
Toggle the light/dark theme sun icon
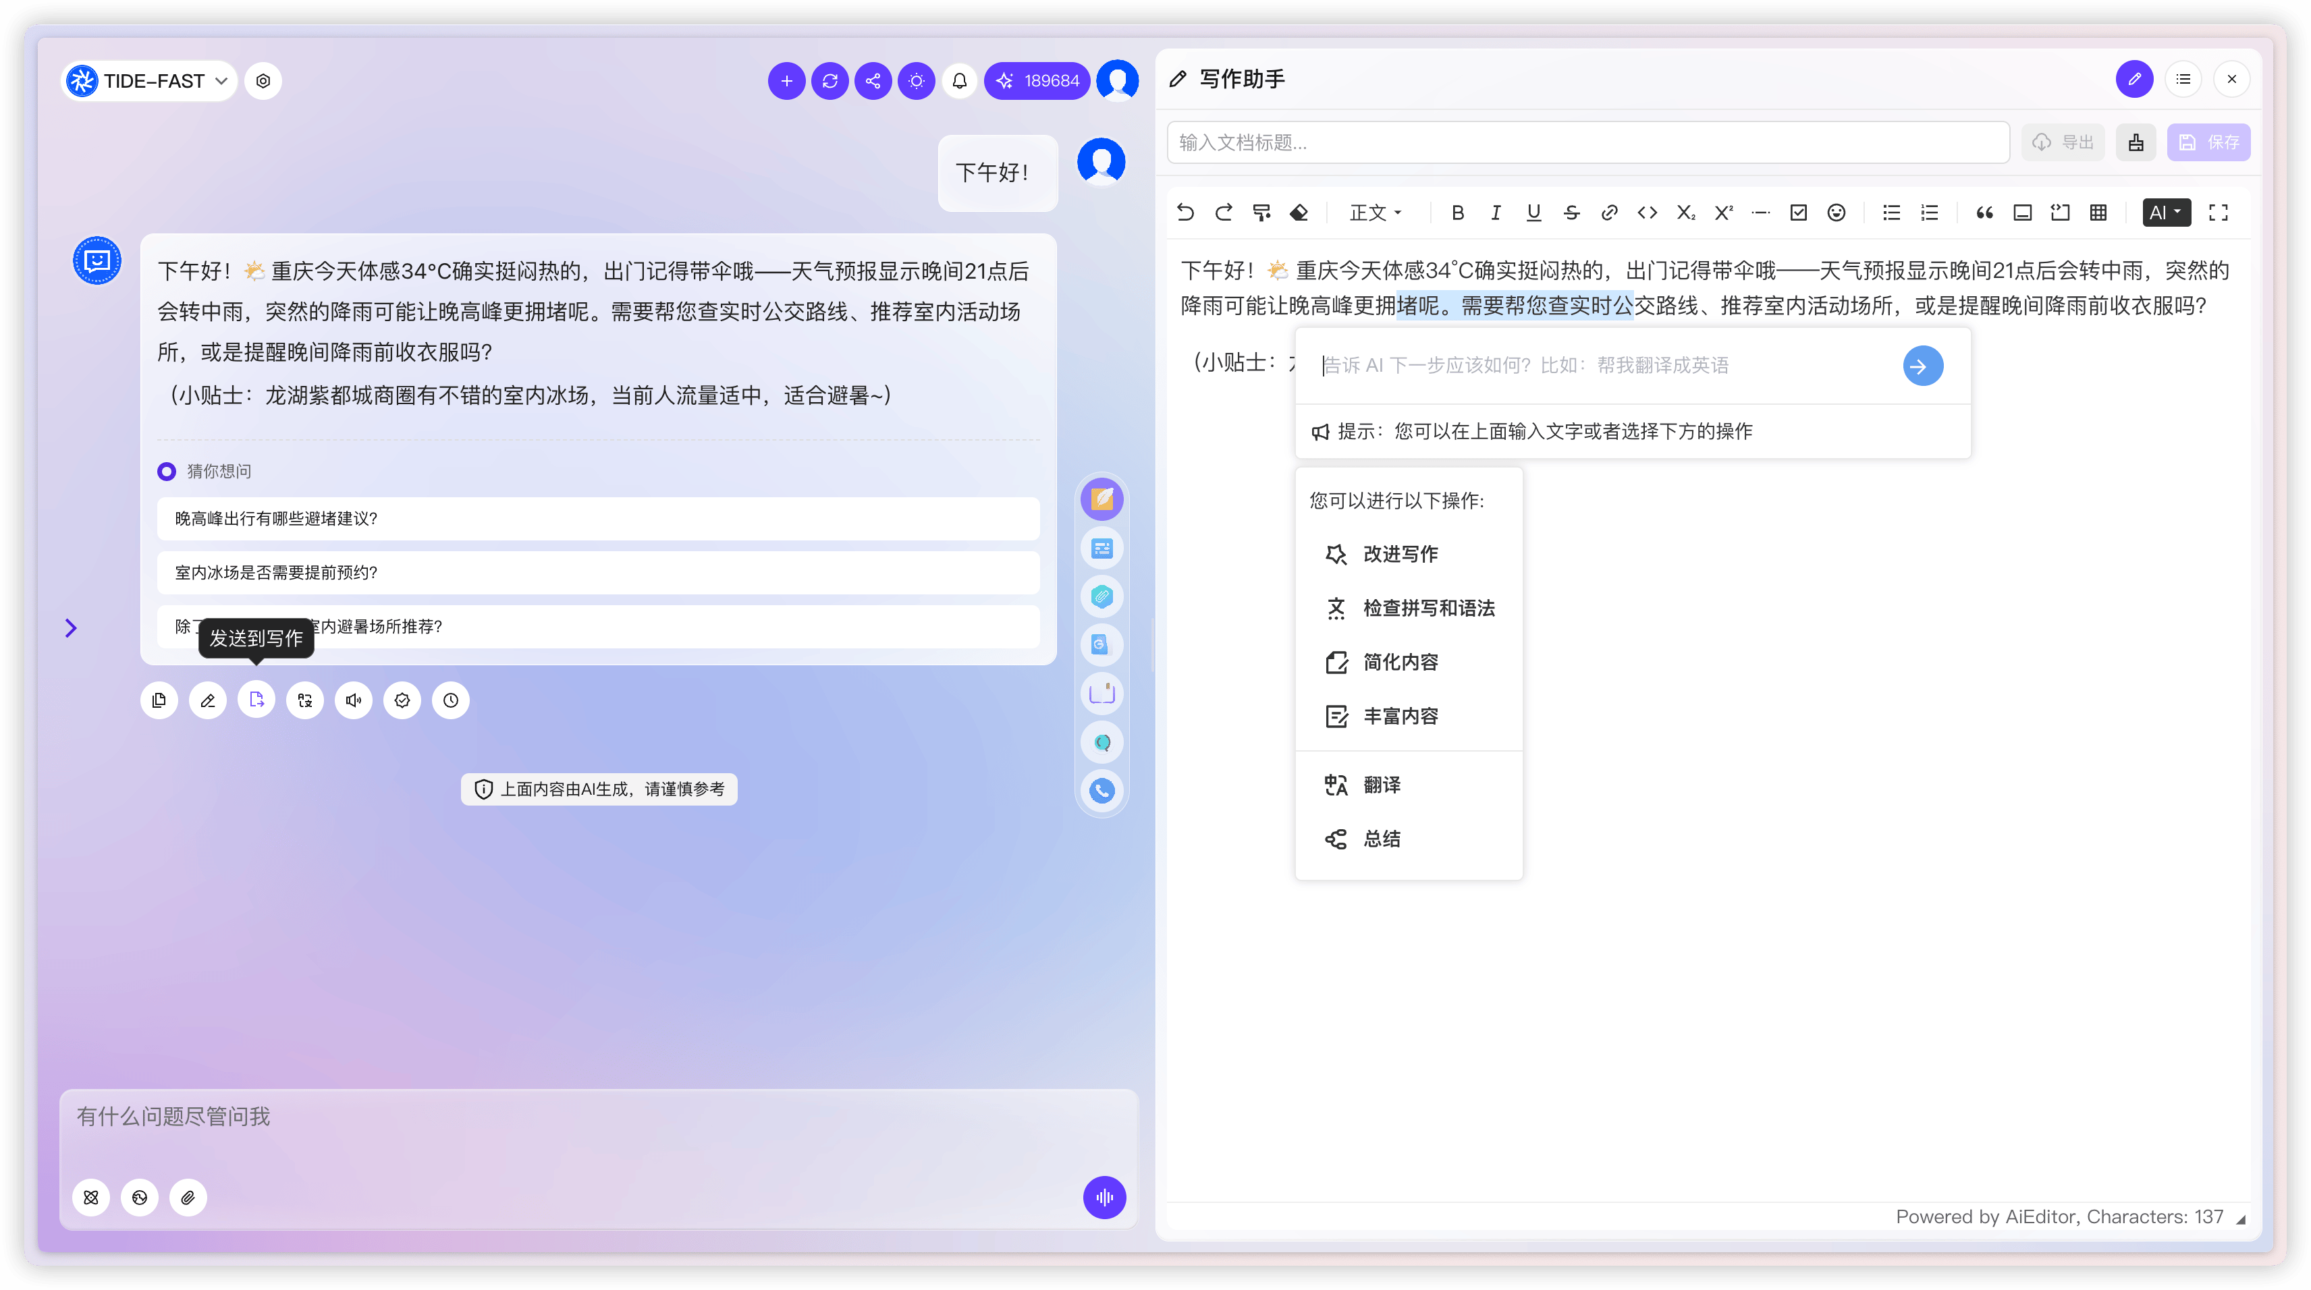point(916,81)
